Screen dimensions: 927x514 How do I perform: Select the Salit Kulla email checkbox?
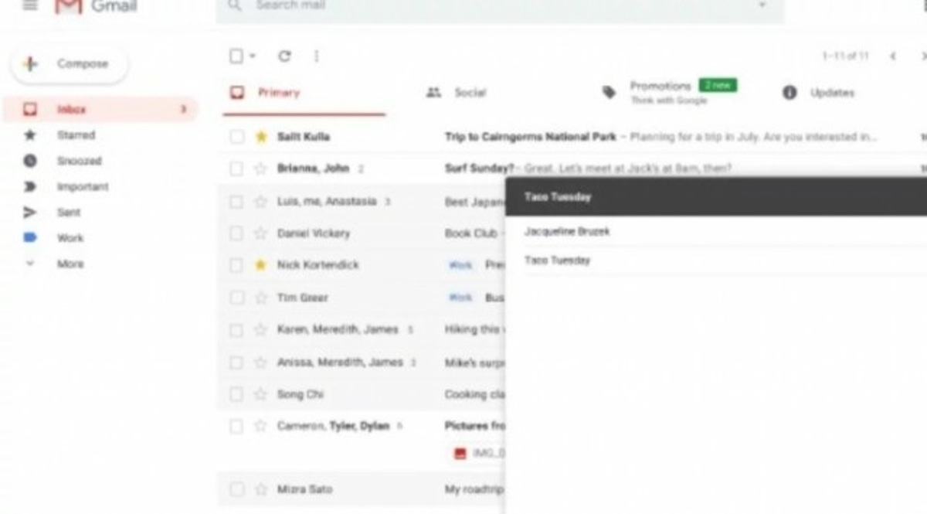point(236,137)
